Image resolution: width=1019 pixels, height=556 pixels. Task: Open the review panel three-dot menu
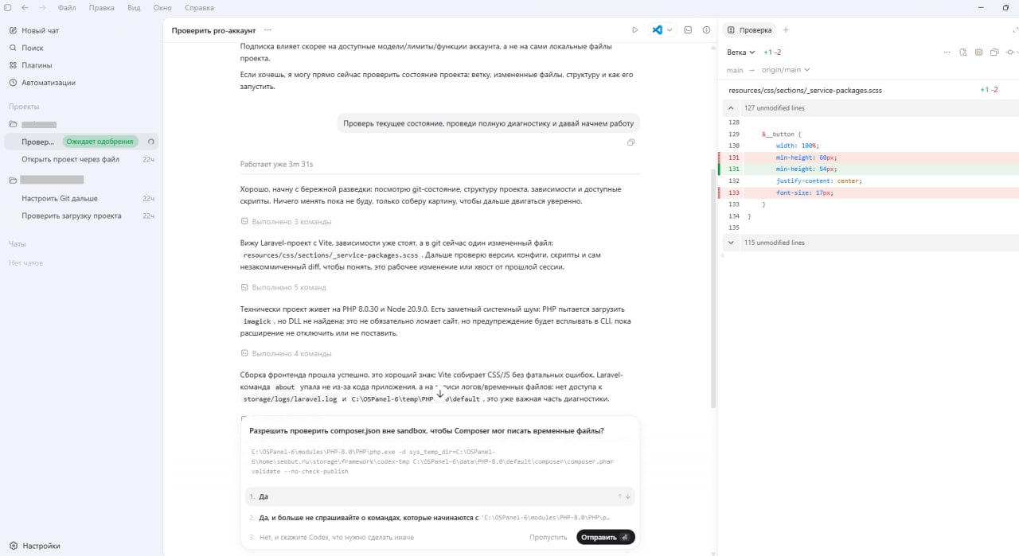[947, 52]
